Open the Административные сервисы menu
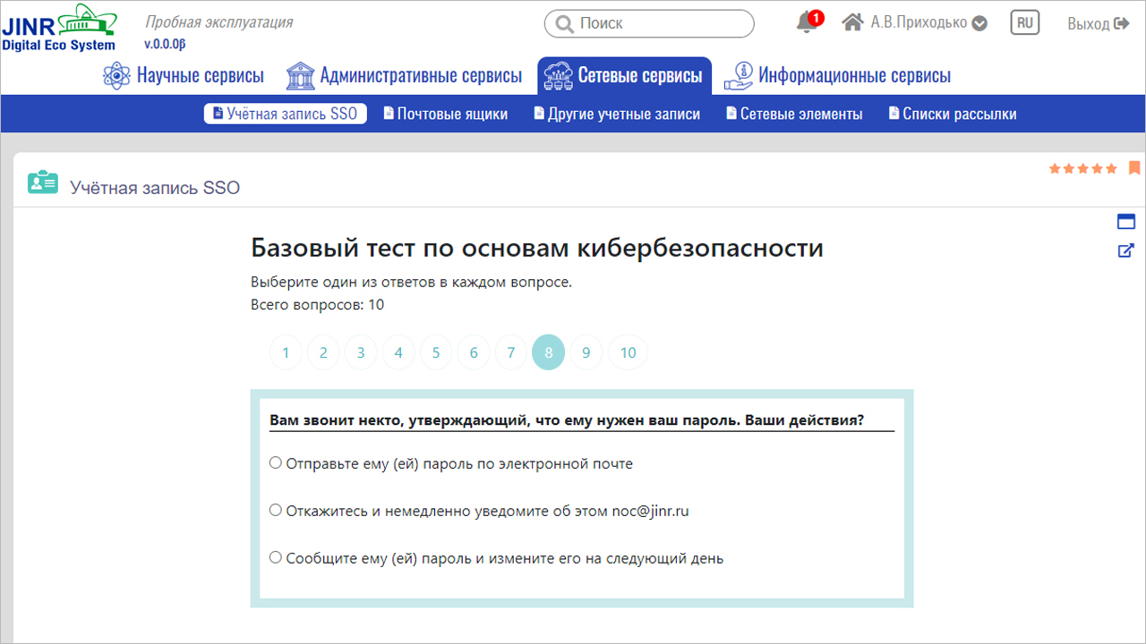This screenshot has width=1146, height=644. click(x=405, y=76)
